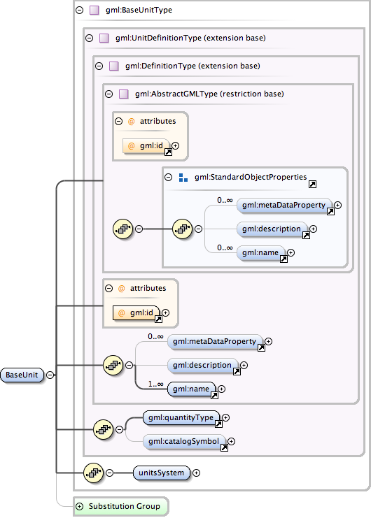Collapse the gml:AbstractGMLType restriction base
This screenshot has height=518, width=371.
(108, 94)
